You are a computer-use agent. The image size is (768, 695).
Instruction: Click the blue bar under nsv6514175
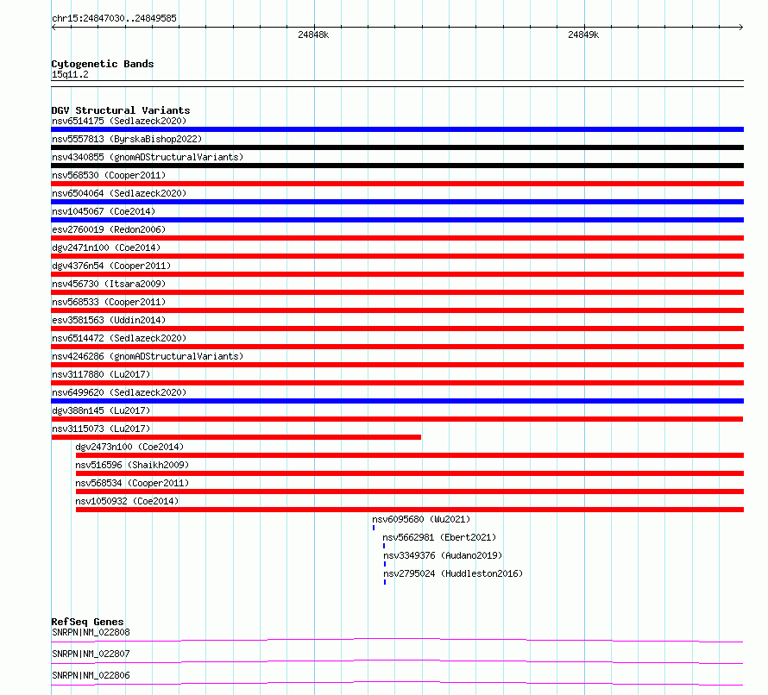click(397, 129)
